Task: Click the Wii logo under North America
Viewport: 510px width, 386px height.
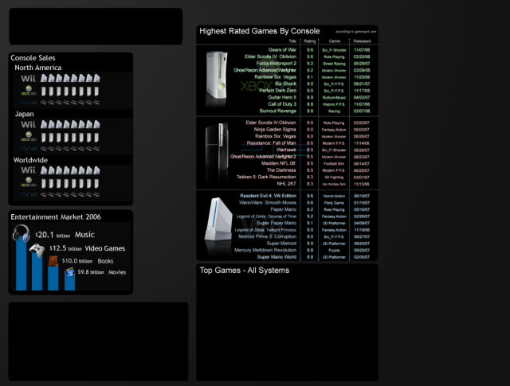Action: click(29, 78)
